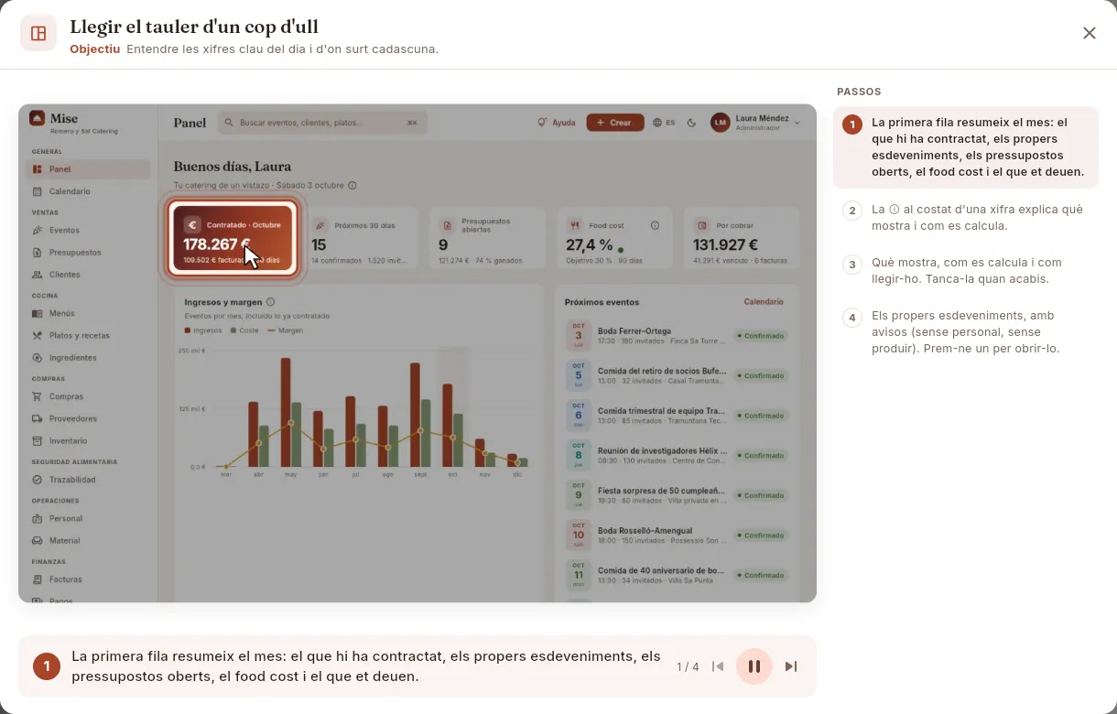Click the info icon beside 'Ingresos y margen'
The height and width of the screenshot is (714, 1117).
(x=270, y=302)
